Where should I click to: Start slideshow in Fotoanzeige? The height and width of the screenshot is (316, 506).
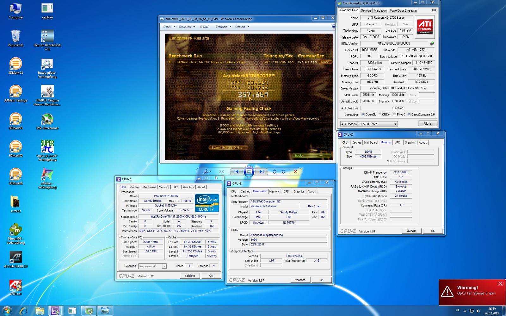[x=249, y=171]
